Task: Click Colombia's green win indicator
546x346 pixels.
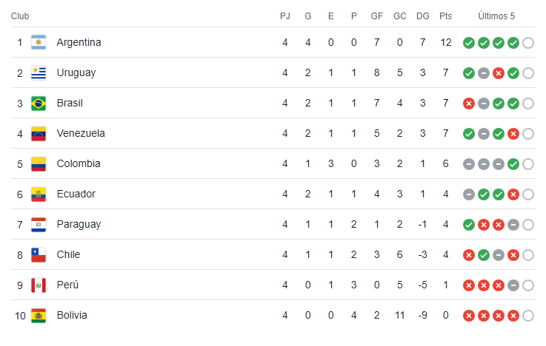Action: 513,164
